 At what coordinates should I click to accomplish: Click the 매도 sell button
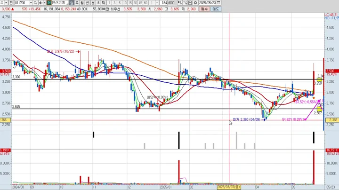tap(216, 9)
